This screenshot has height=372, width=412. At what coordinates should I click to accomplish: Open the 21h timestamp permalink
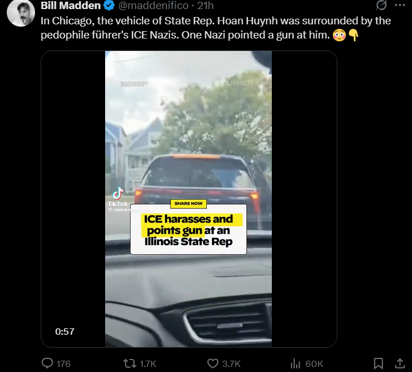point(206,6)
